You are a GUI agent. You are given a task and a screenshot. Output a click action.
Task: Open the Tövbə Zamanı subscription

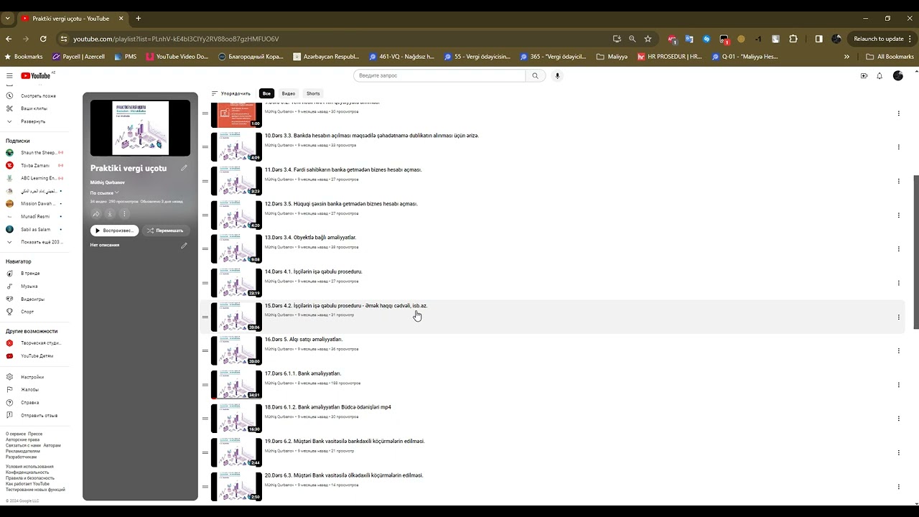[34, 165]
